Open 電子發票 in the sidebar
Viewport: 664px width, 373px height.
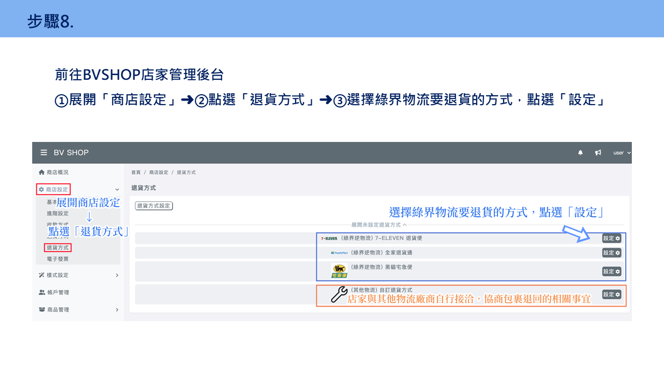58,259
